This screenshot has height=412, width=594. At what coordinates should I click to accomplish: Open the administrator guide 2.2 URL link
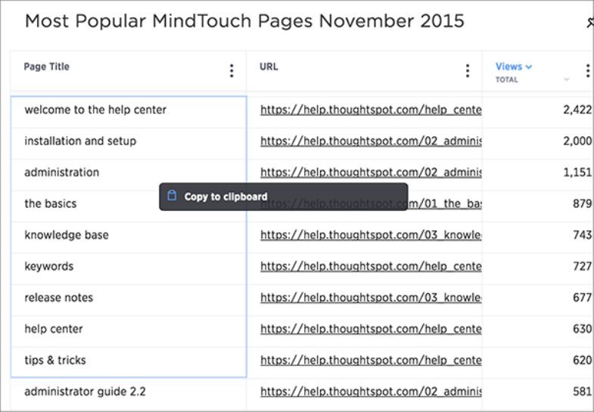[x=371, y=392]
